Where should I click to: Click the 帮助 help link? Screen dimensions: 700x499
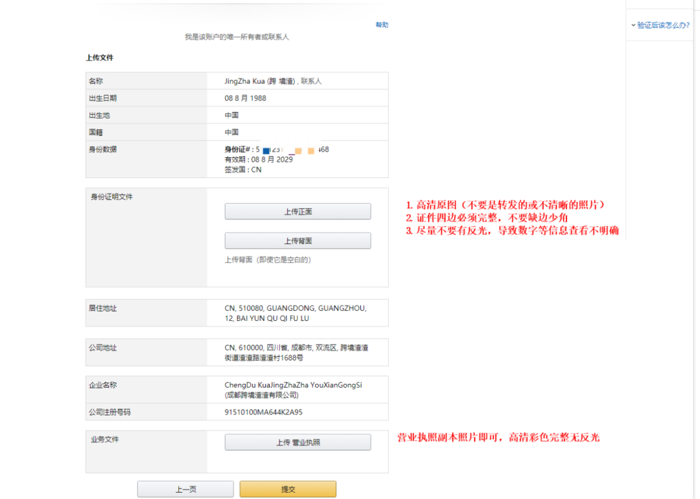point(382,24)
